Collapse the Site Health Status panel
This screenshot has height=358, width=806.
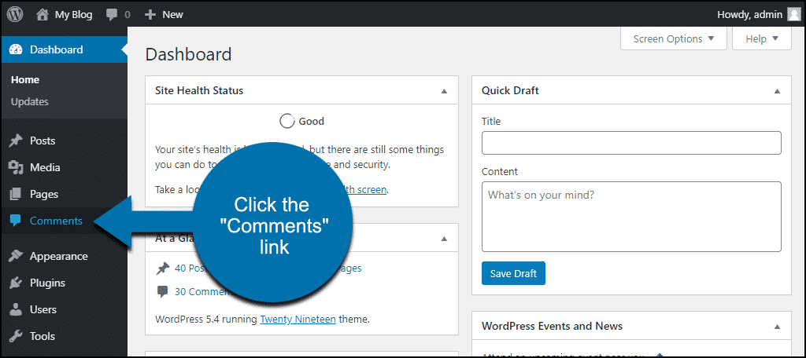(444, 91)
